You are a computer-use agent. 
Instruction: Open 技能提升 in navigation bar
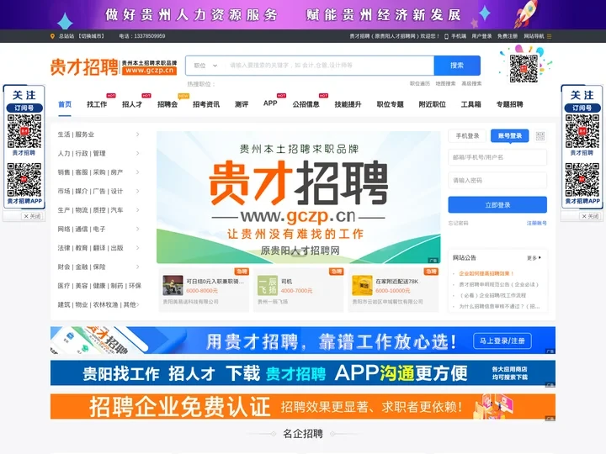pos(348,104)
